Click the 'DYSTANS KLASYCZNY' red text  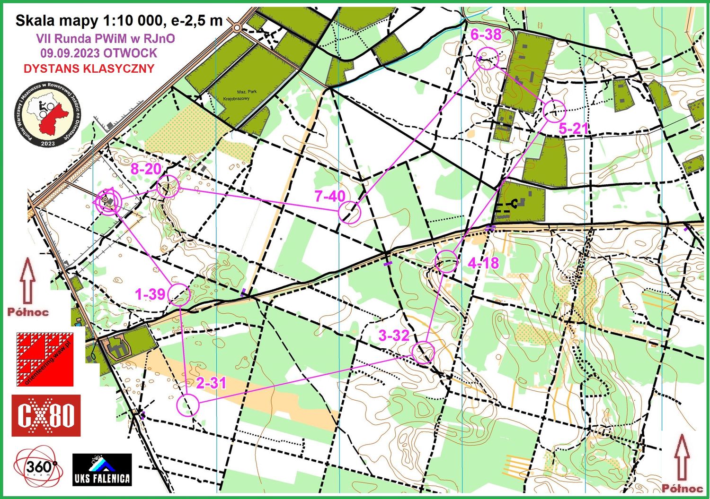pos(89,69)
